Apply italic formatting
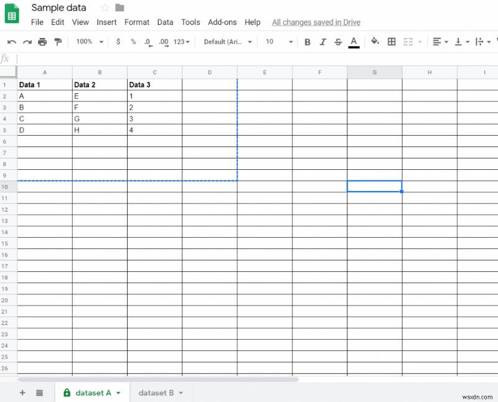This screenshot has width=498, height=402. 322,42
